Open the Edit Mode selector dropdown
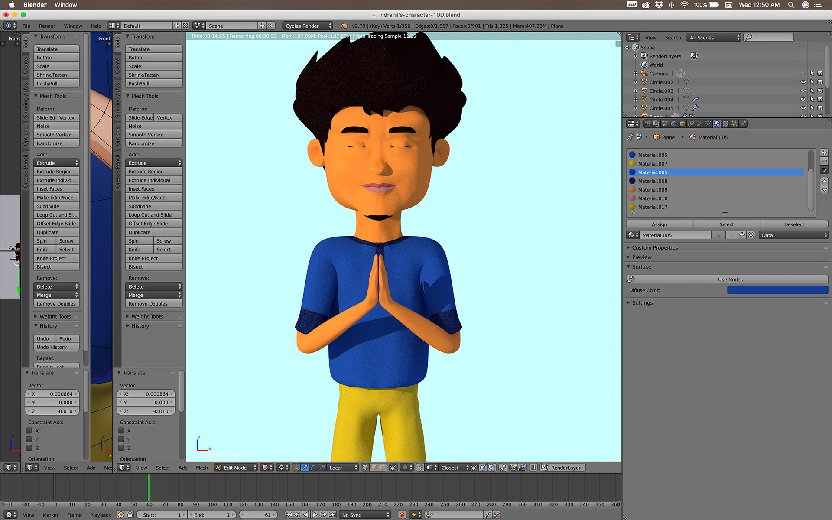The width and height of the screenshot is (832, 520). [236, 468]
